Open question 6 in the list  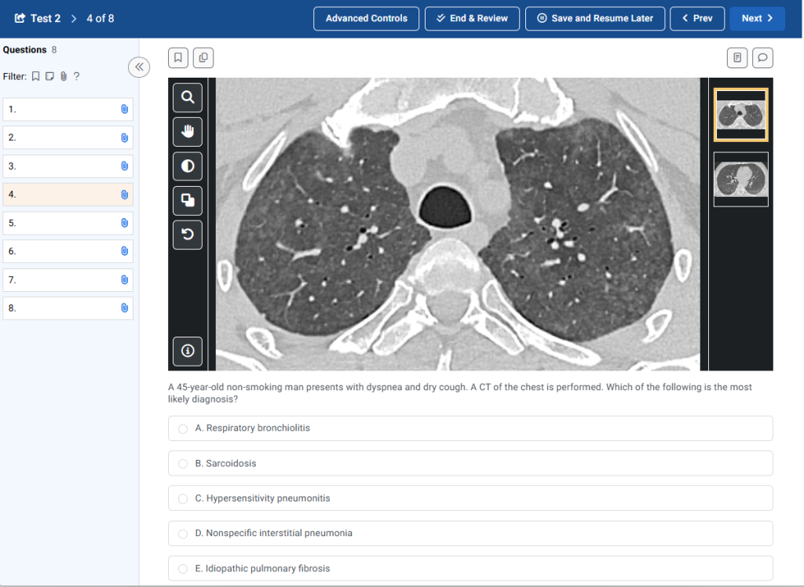coord(68,251)
